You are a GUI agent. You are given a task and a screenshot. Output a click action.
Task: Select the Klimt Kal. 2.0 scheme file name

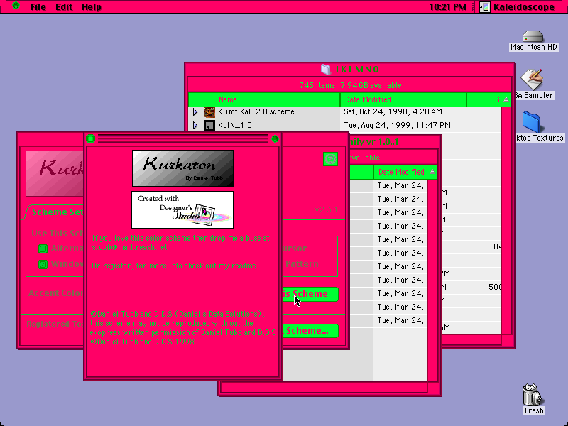[x=256, y=112]
